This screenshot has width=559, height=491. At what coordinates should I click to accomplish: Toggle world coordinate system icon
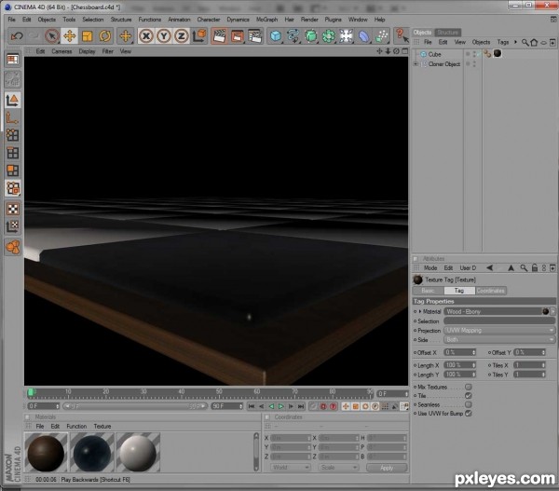[199, 36]
